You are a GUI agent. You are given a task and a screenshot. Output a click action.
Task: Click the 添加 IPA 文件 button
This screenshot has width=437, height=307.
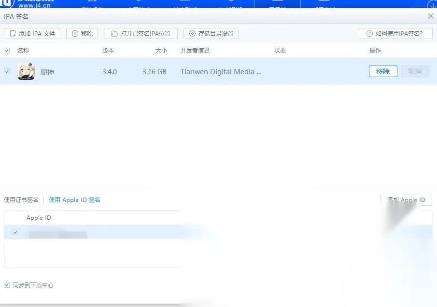pos(32,34)
